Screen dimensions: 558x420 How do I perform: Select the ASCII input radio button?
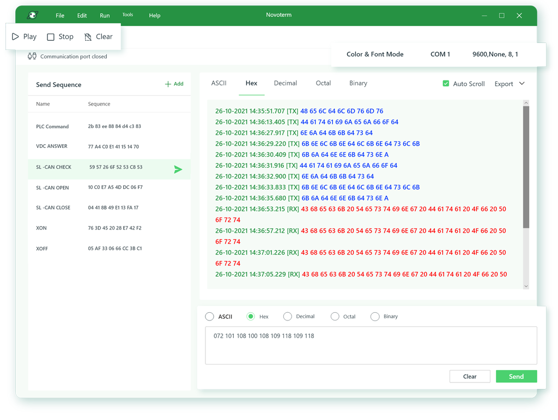click(x=210, y=316)
